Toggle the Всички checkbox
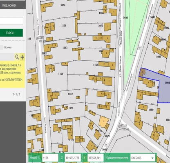 1,48
